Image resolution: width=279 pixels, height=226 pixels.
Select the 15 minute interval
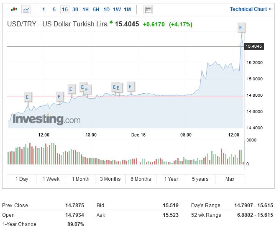(x=64, y=9)
